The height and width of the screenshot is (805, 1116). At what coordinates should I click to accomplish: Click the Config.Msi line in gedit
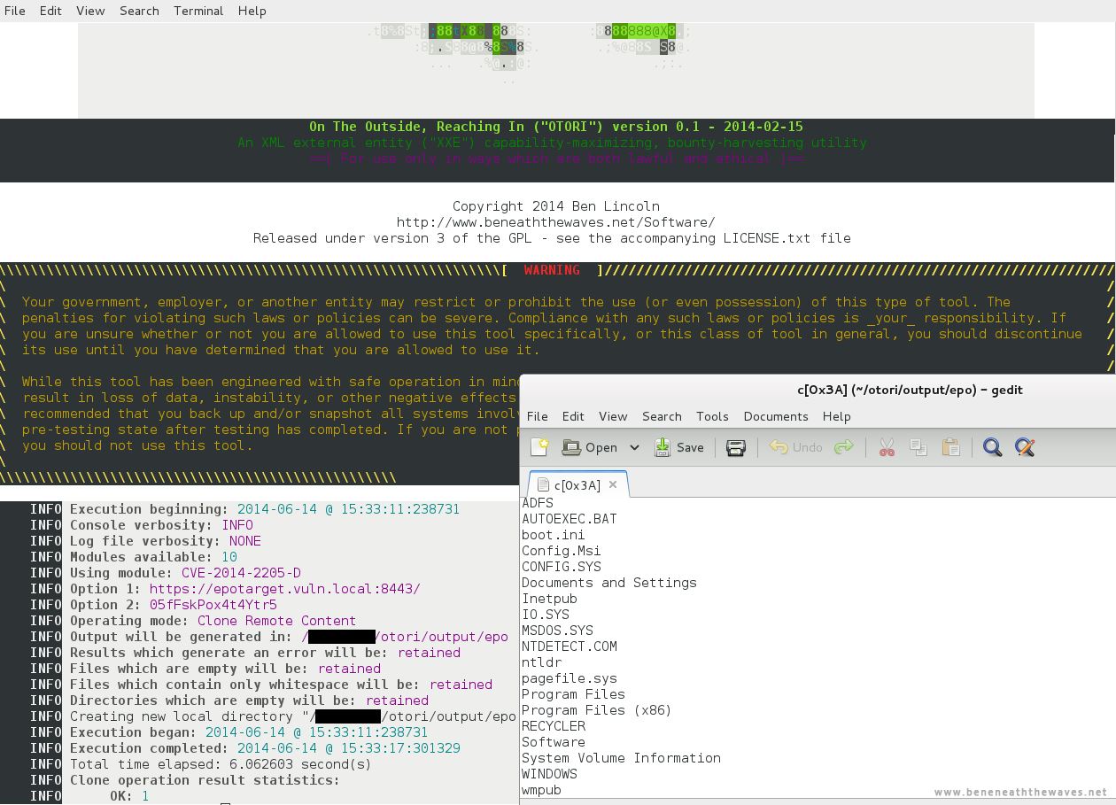point(562,551)
